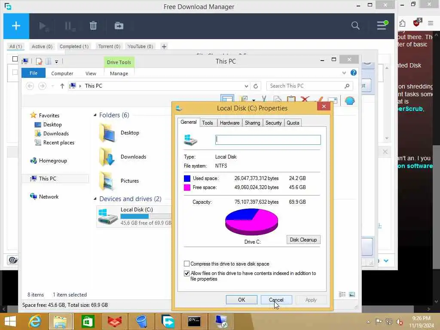Click the clipboard paste icon in Explorer toolbar
The image size is (440, 330).
[291, 99]
